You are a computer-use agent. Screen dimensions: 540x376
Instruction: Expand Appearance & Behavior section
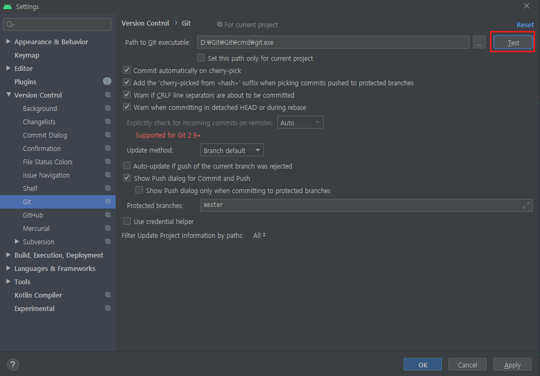pos(9,42)
